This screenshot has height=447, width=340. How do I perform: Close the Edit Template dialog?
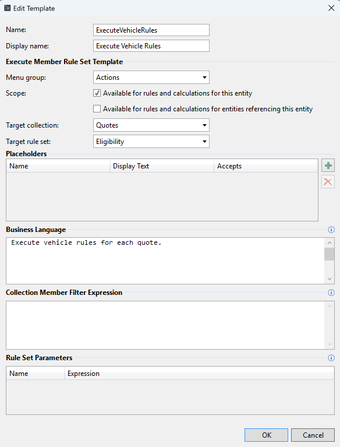pyautogui.click(x=331, y=8)
